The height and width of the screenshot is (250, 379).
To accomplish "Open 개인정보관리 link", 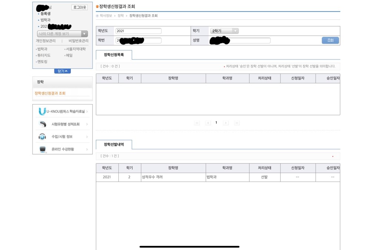I will [46, 41].
